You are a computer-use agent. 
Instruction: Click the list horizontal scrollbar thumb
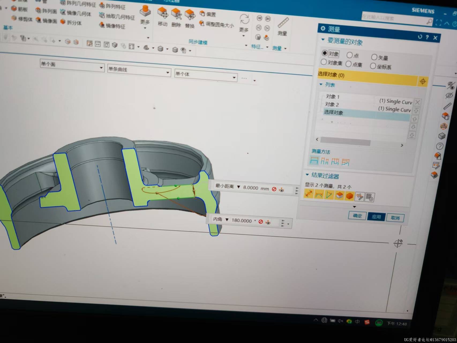pyautogui.click(x=345, y=141)
